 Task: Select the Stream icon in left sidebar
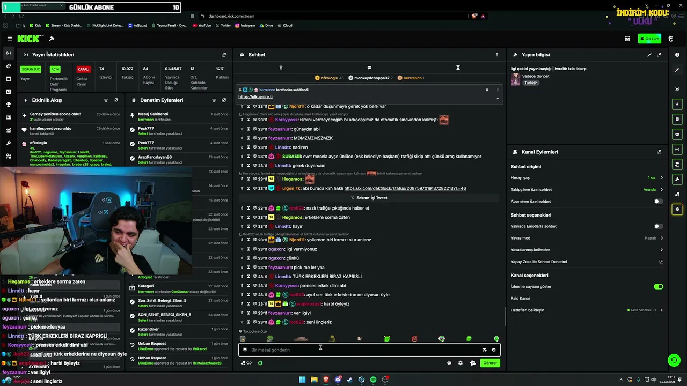8,53
